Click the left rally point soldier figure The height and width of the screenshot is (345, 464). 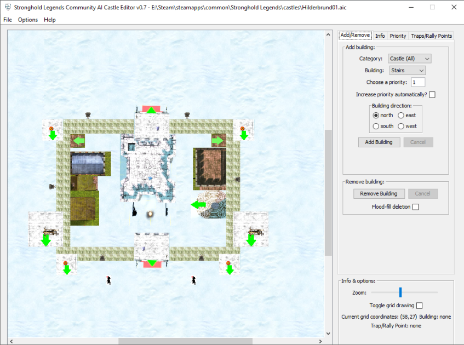(108, 280)
